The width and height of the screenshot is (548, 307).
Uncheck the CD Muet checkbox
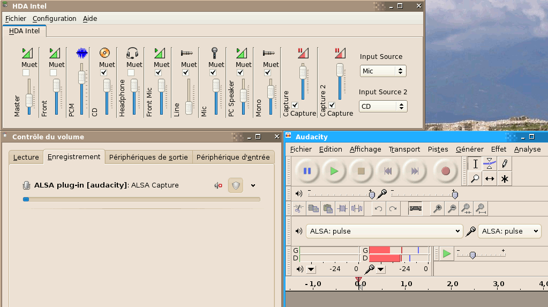[103, 73]
